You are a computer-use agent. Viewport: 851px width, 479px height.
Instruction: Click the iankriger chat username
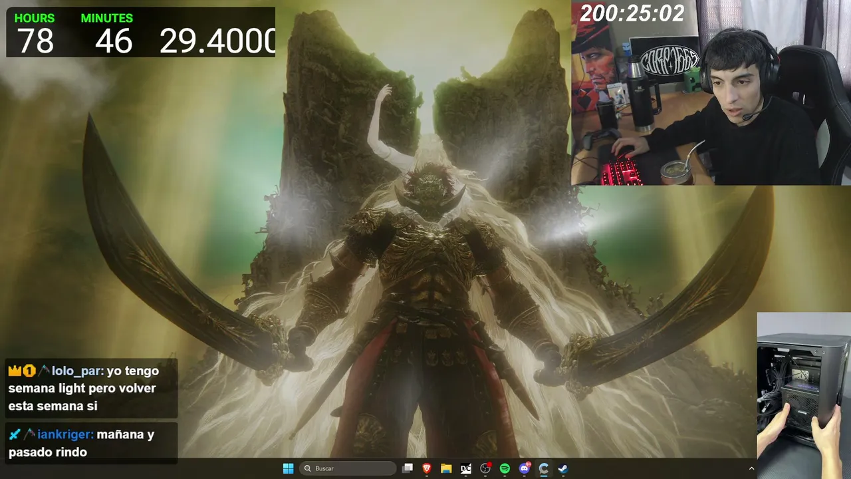click(64, 434)
